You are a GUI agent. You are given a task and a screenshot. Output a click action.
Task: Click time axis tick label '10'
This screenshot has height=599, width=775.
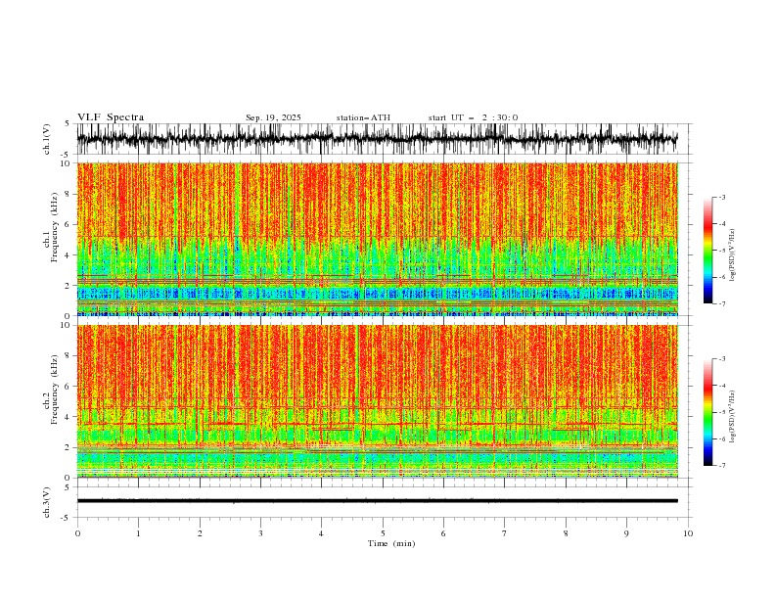(x=688, y=533)
